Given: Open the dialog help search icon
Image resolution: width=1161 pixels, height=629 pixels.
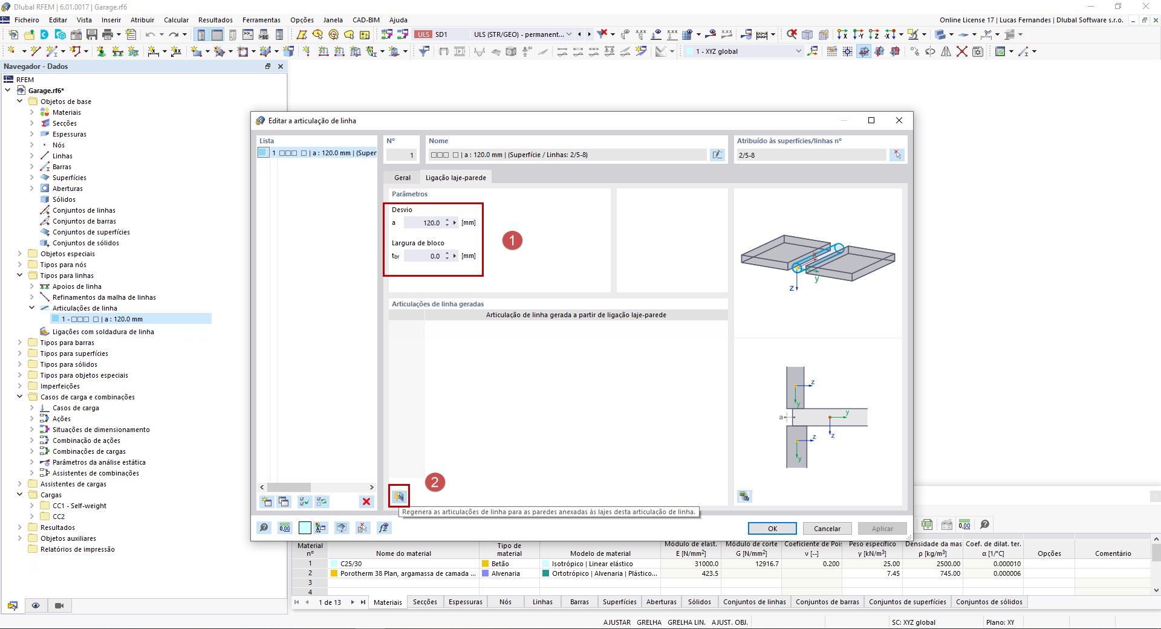Looking at the screenshot, I should coord(264,527).
